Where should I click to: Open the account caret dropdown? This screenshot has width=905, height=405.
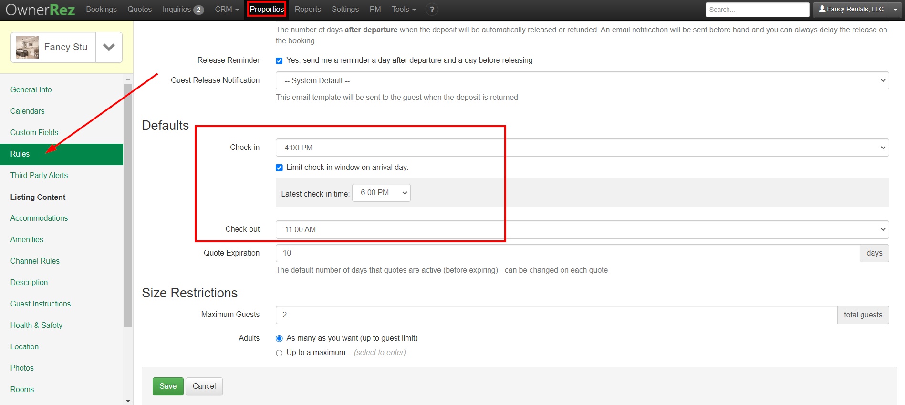pyautogui.click(x=895, y=10)
